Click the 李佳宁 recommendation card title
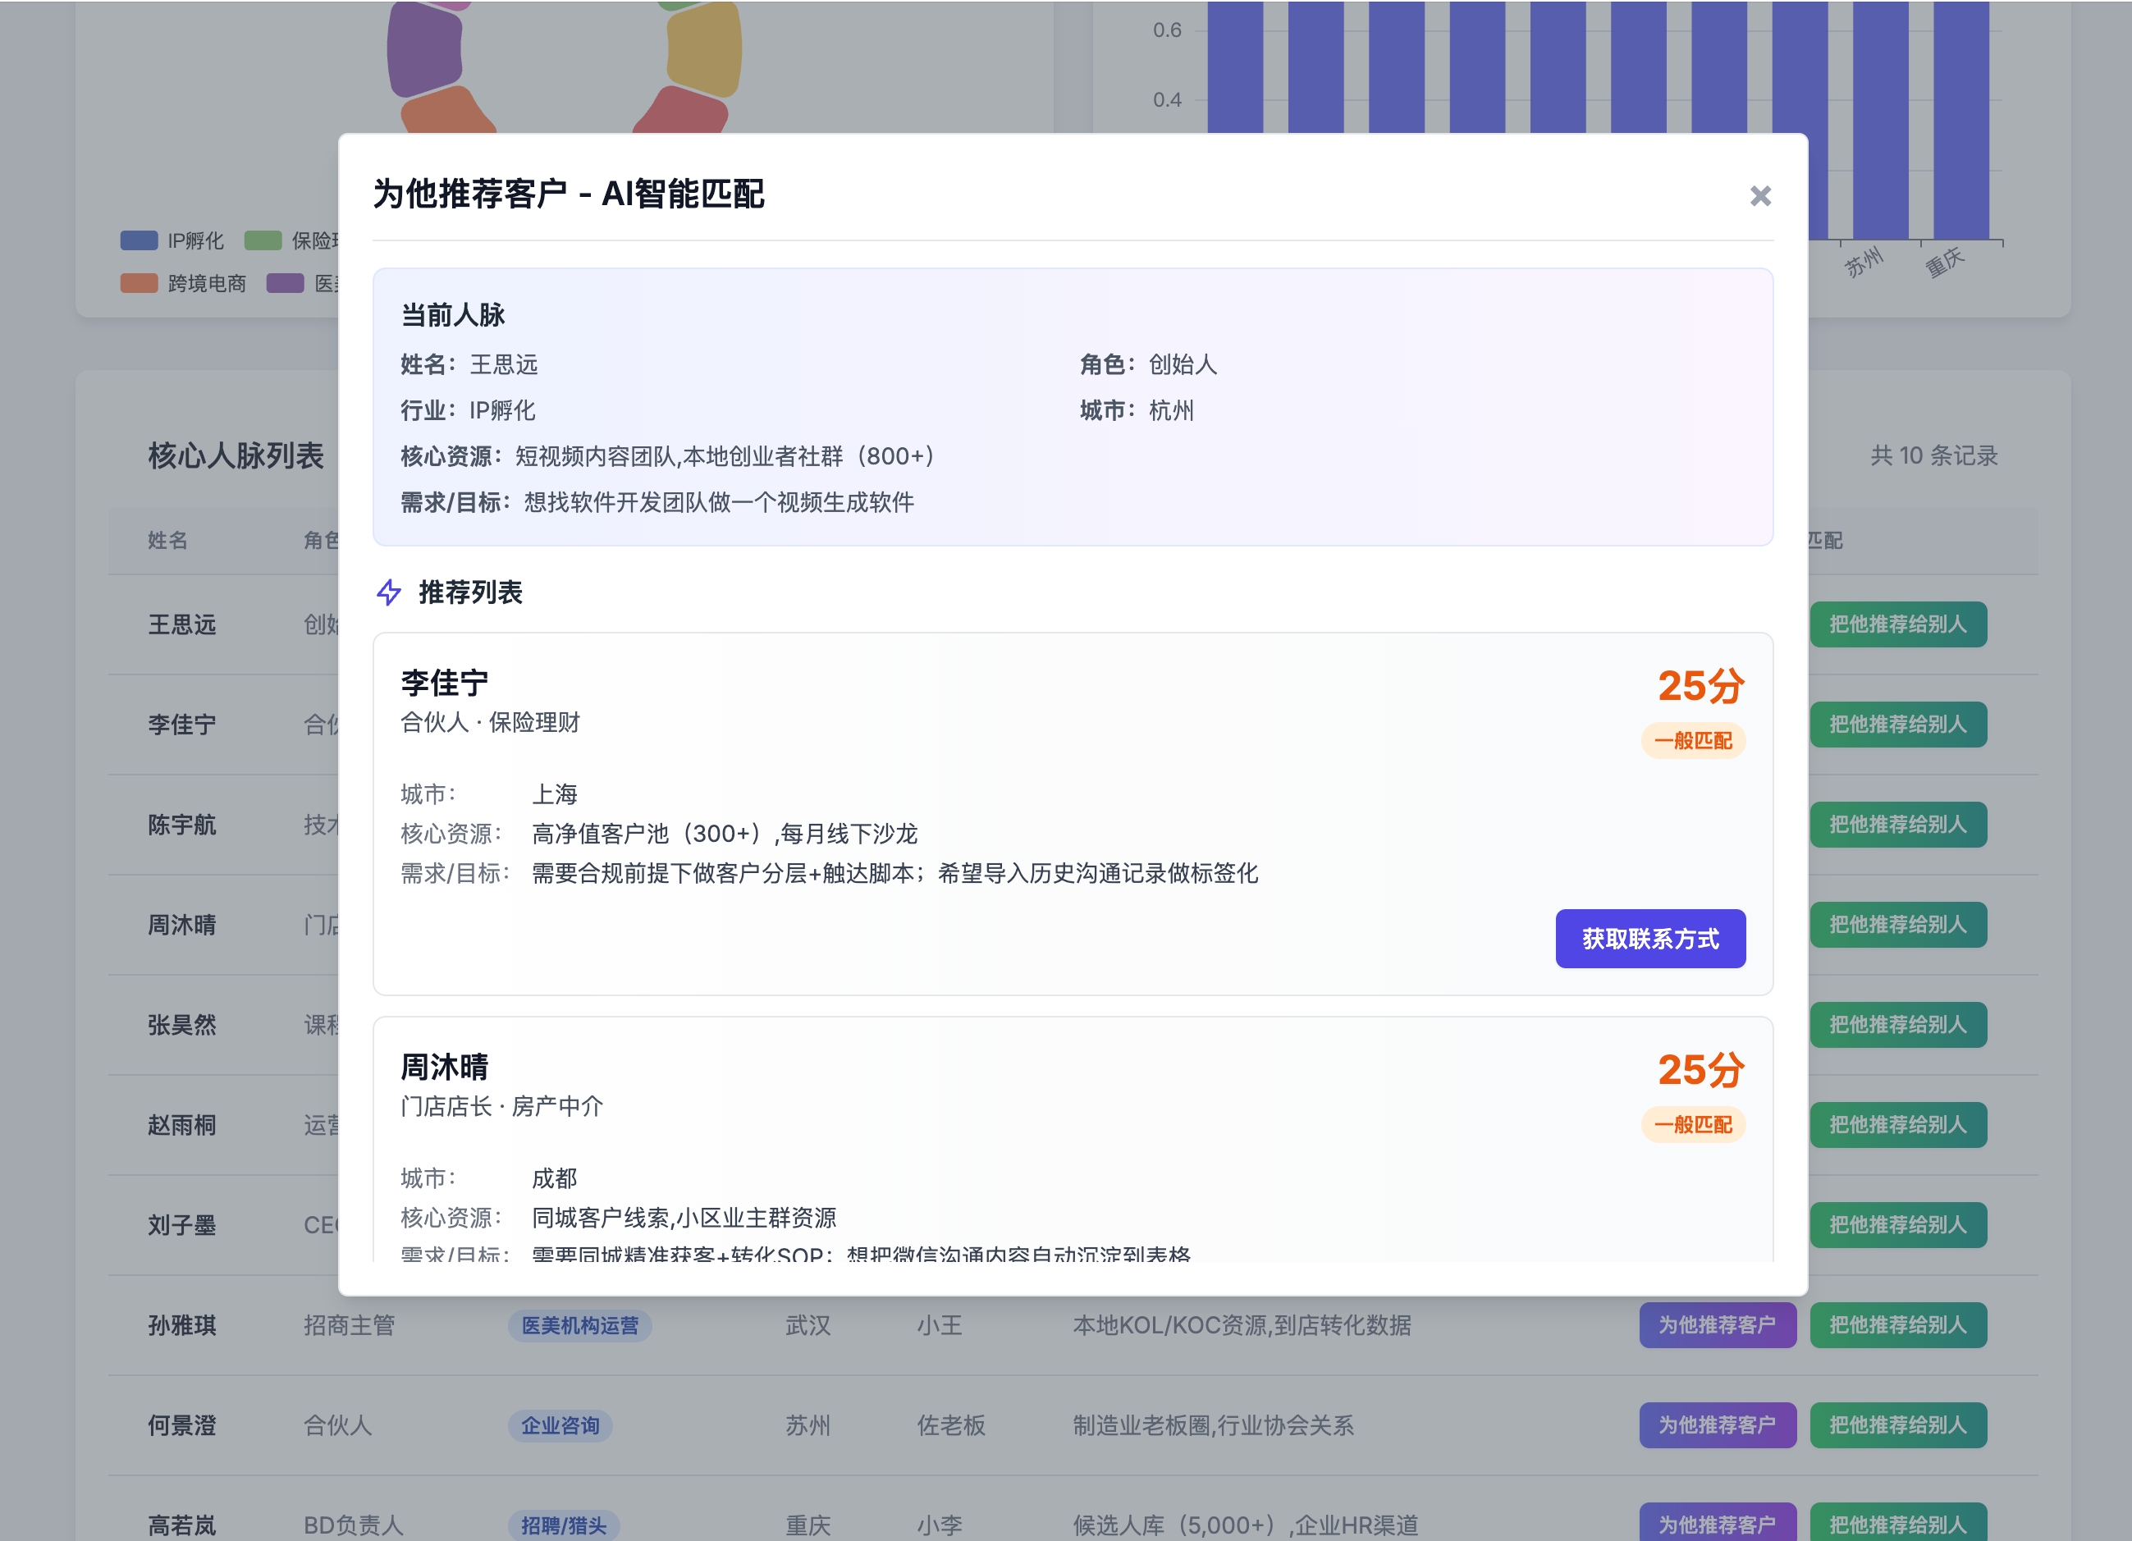Viewport: 2132px width, 1541px height. 445,683
